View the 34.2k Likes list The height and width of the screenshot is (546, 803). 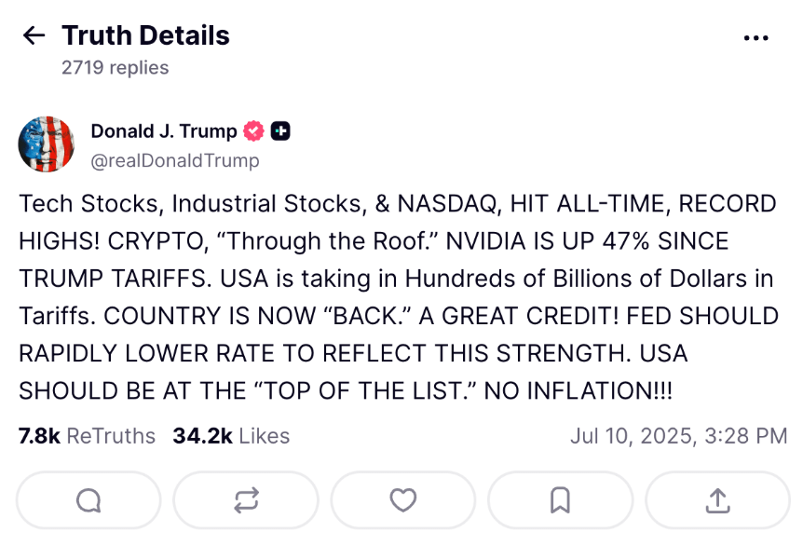coord(231,435)
